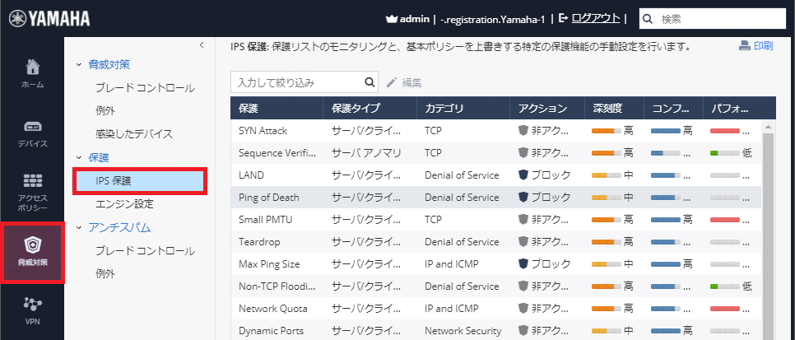Collapse the 脅威対策 tree section
The width and height of the screenshot is (795, 340).
click(79, 64)
